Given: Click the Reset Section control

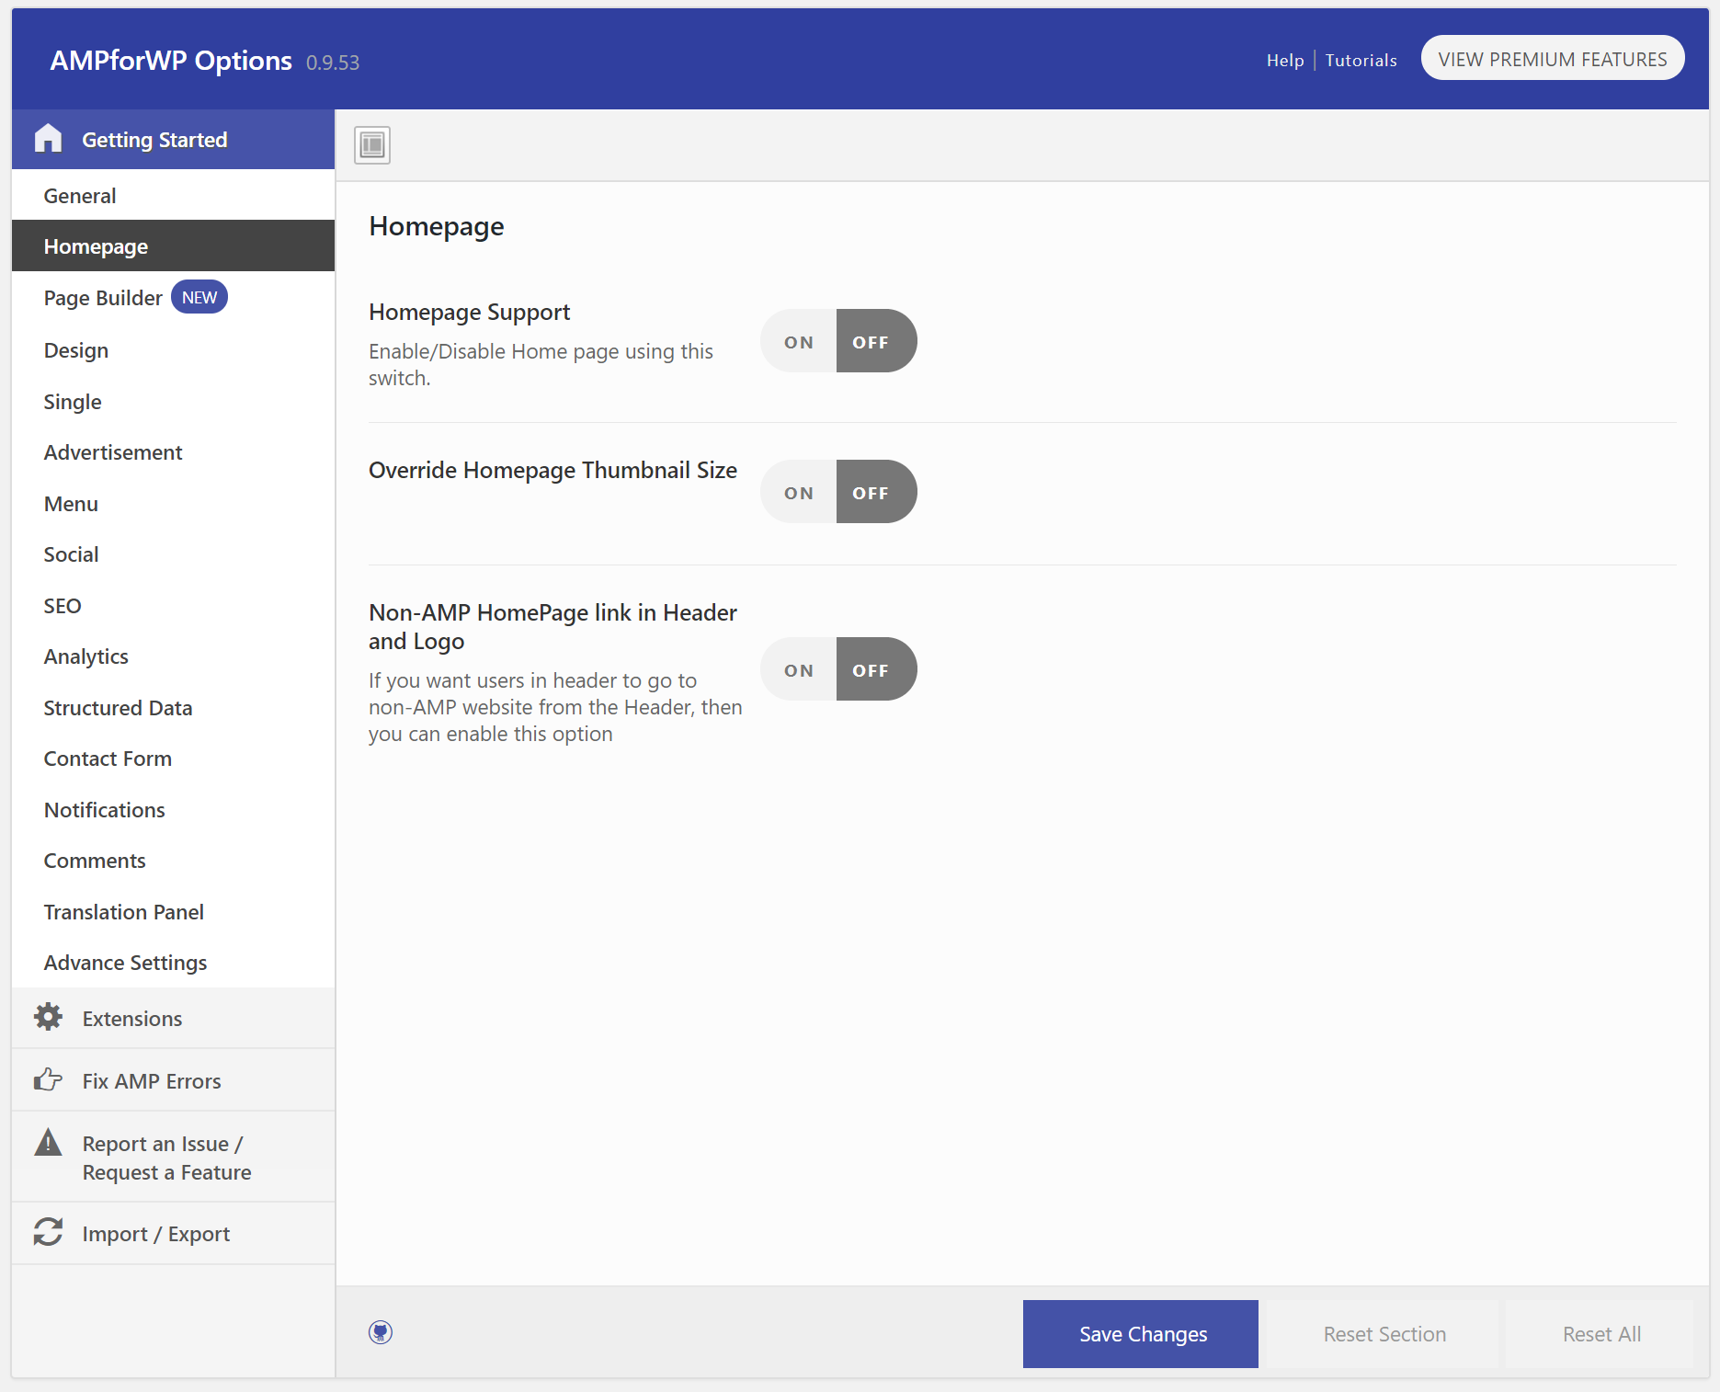Looking at the screenshot, I should coord(1384,1333).
